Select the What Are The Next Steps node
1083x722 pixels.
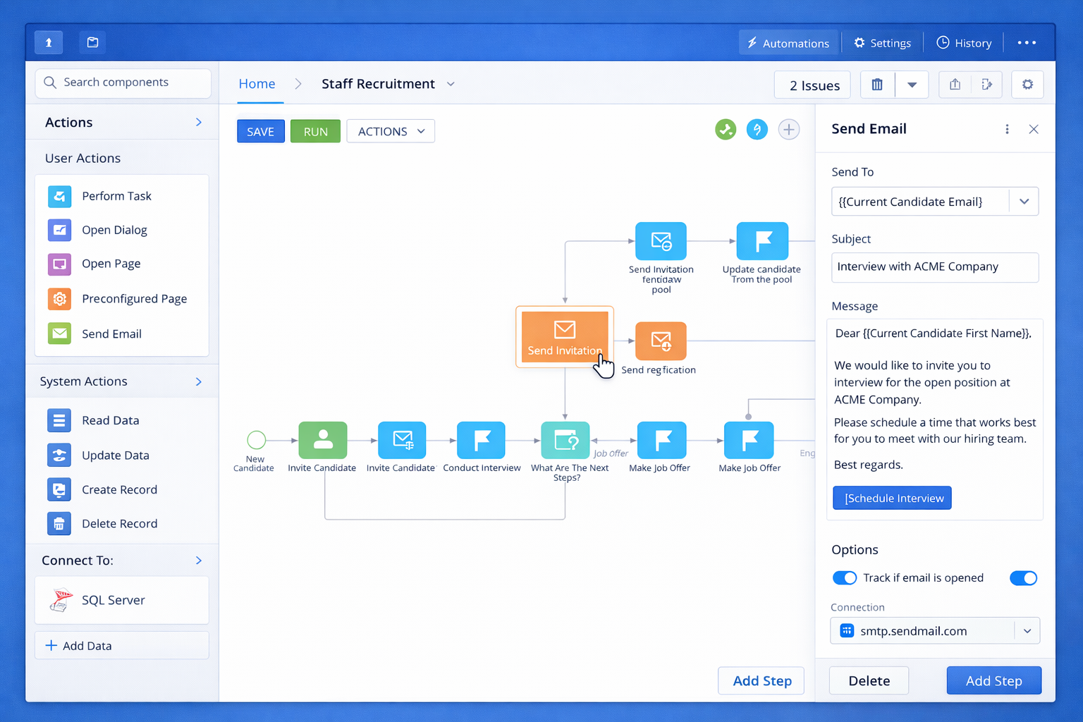(x=565, y=440)
